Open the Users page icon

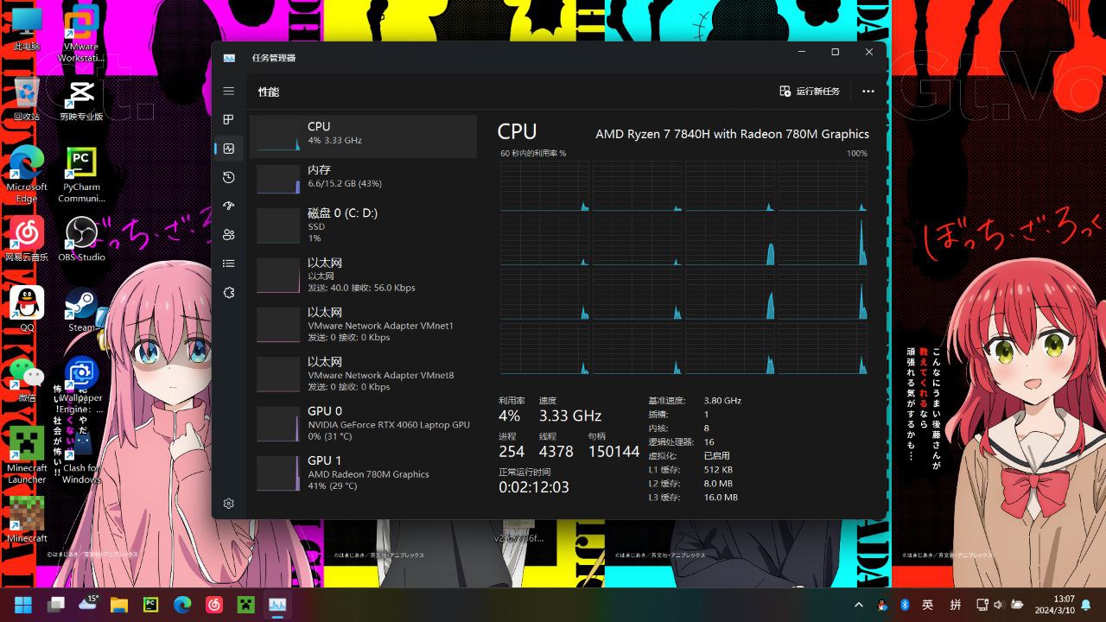coord(228,235)
